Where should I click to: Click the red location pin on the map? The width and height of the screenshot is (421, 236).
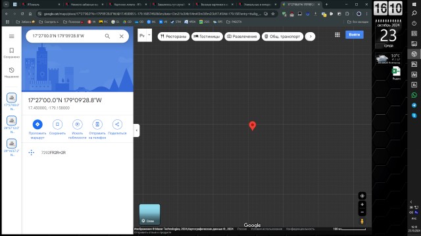click(x=253, y=126)
